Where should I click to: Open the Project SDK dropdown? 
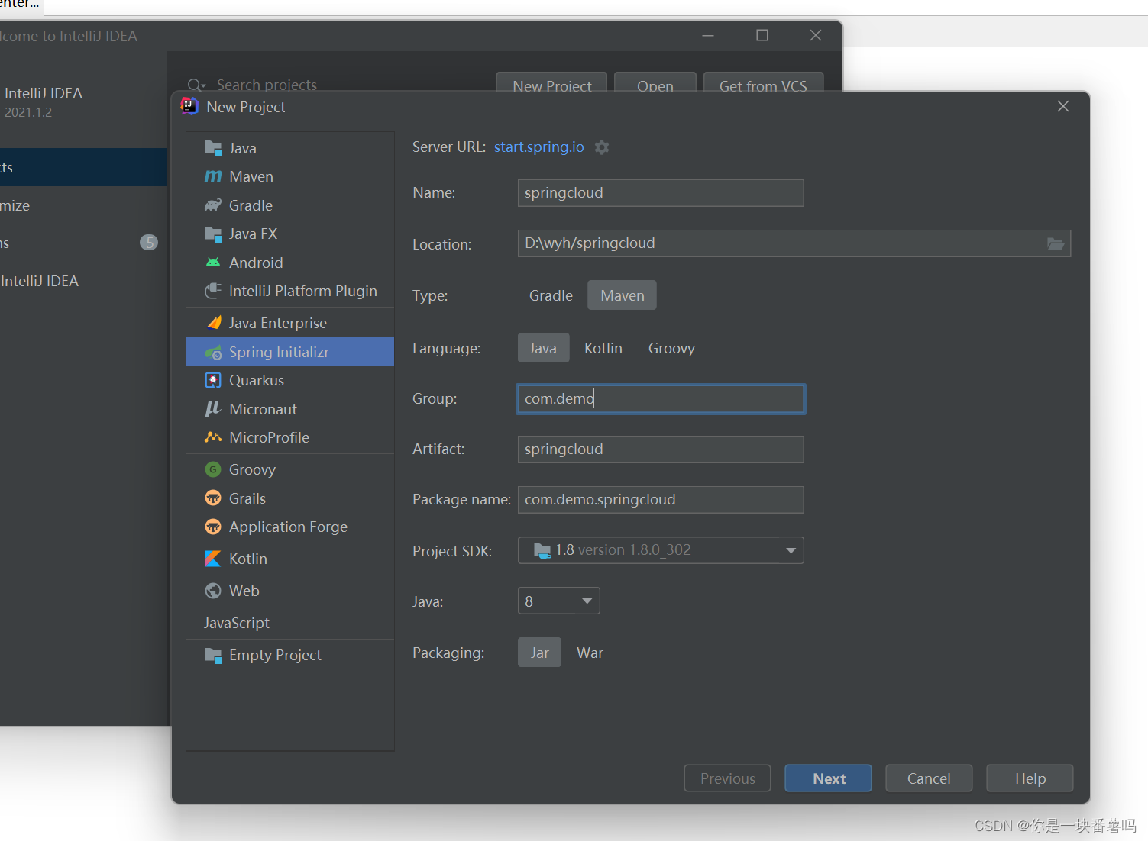click(x=661, y=550)
